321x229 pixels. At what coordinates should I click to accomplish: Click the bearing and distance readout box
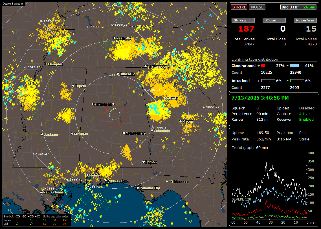298,7
